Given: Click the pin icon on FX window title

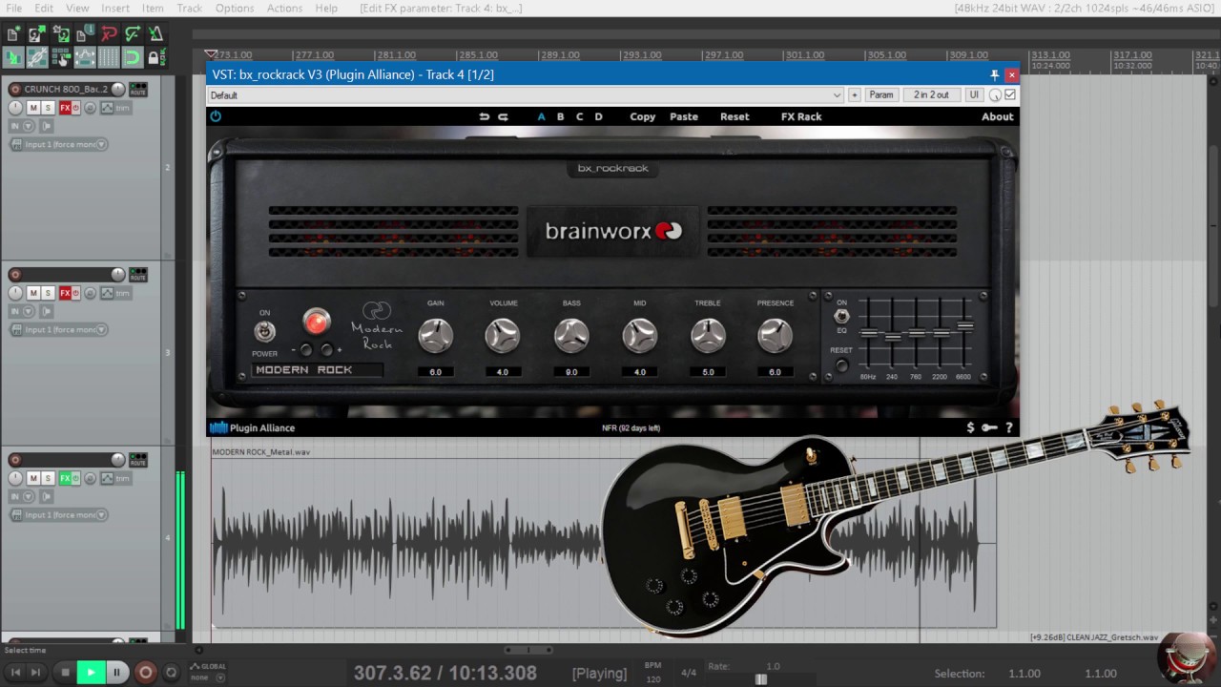Looking at the screenshot, I should (994, 74).
